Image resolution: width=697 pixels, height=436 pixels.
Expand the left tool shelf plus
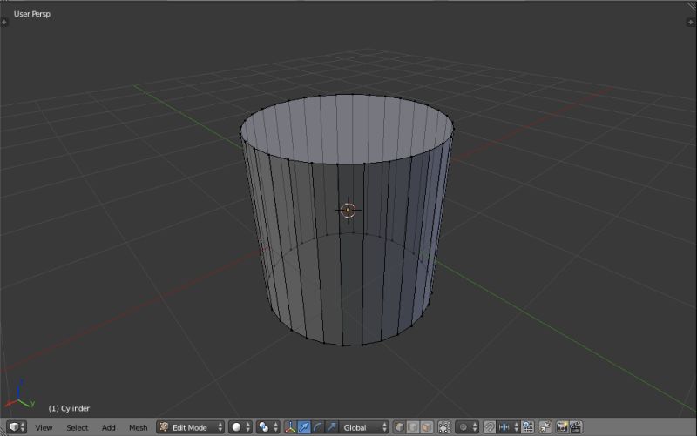pos(4,21)
